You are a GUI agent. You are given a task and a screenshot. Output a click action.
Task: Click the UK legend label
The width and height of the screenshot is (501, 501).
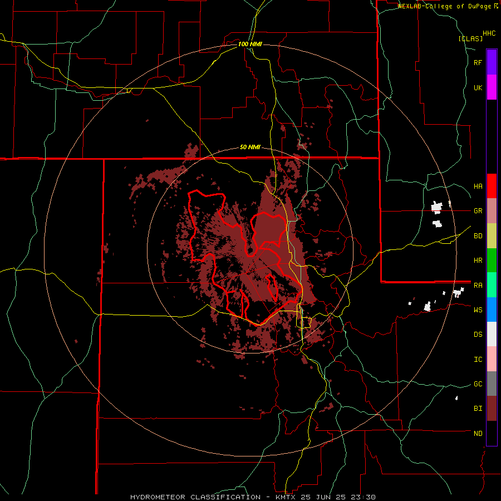478,87
